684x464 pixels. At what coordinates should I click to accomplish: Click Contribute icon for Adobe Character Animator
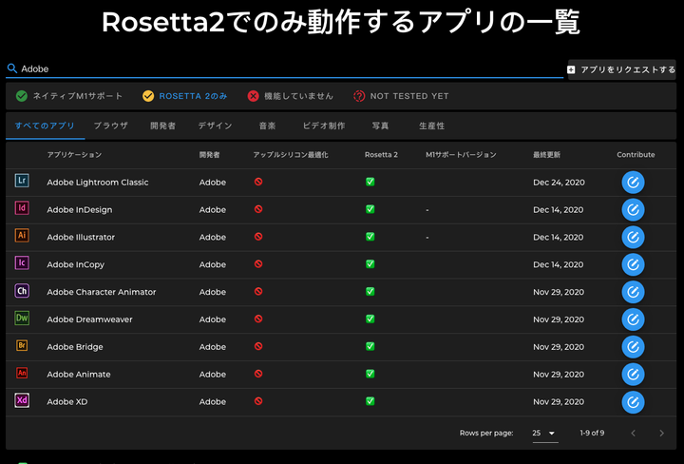tap(633, 292)
